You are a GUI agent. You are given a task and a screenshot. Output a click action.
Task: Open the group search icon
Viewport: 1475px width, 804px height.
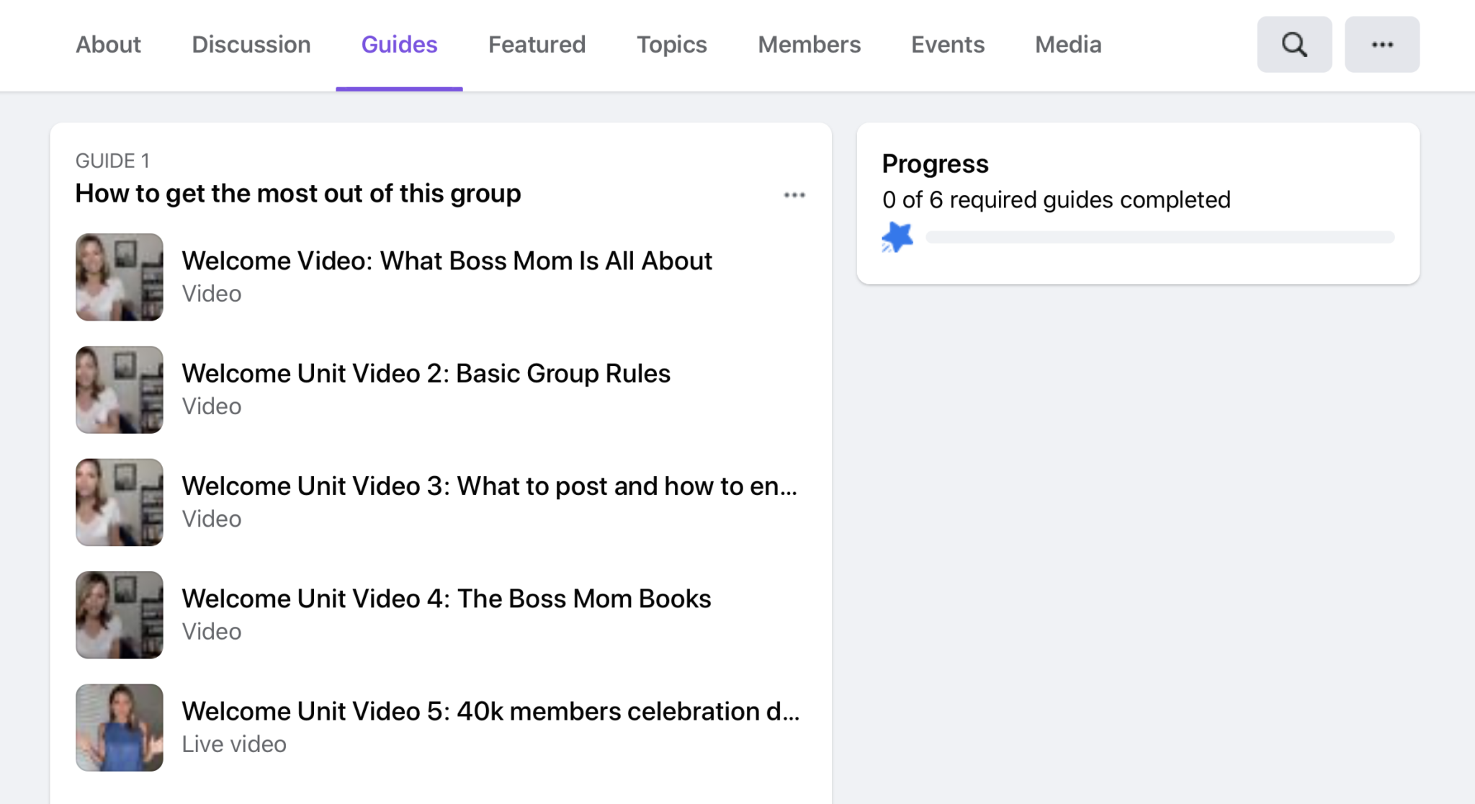tap(1294, 45)
